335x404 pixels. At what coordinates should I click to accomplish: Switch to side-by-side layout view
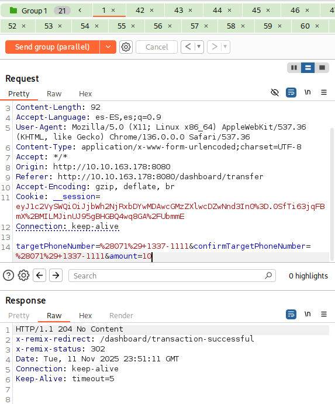coord(294,68)
